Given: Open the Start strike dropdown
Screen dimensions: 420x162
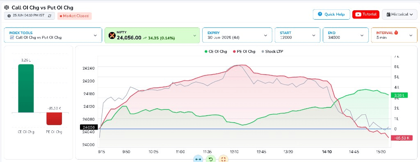Looking at the screenshot, I should [298, 35].
